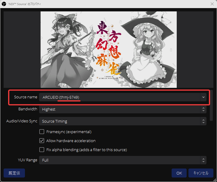Click the OBS logo in the title bar
This screenshot has width=217, height=182.
click(x=4, y=4)
